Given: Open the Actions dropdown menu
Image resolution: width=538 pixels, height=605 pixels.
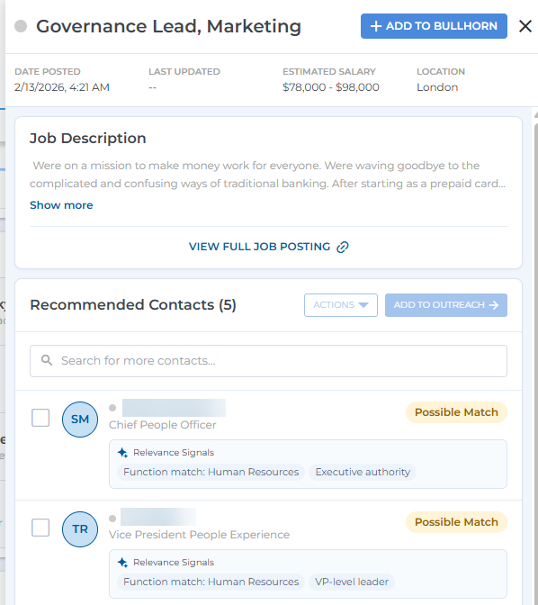Looking at the screenshot, I should pyautogui.click(x=341, y=305).
